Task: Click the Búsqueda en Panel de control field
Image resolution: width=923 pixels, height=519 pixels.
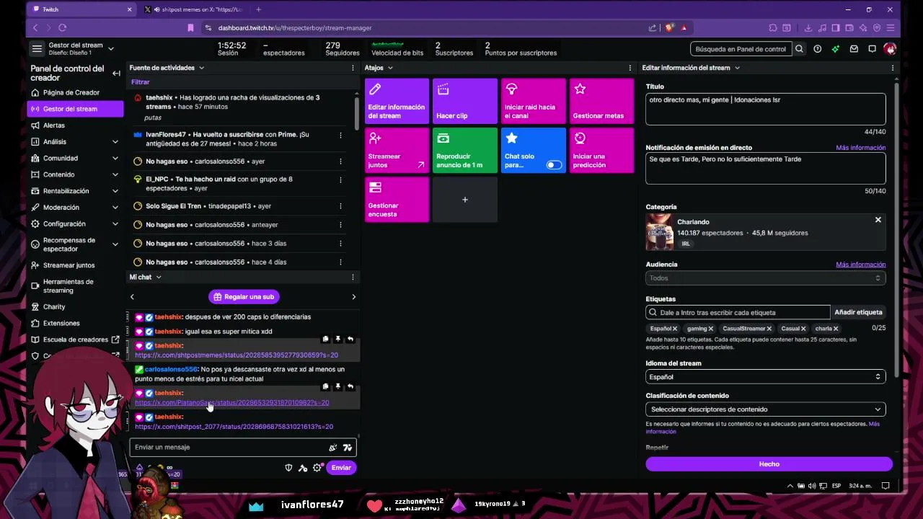Action: 741,49
